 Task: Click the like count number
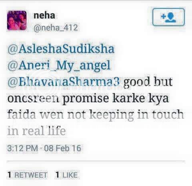coord(57,175)
